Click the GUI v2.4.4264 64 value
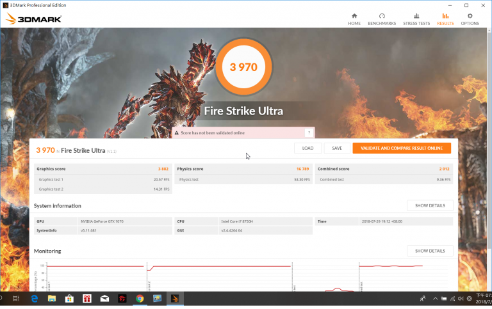The image size is (492, 309). coord(231,230)
